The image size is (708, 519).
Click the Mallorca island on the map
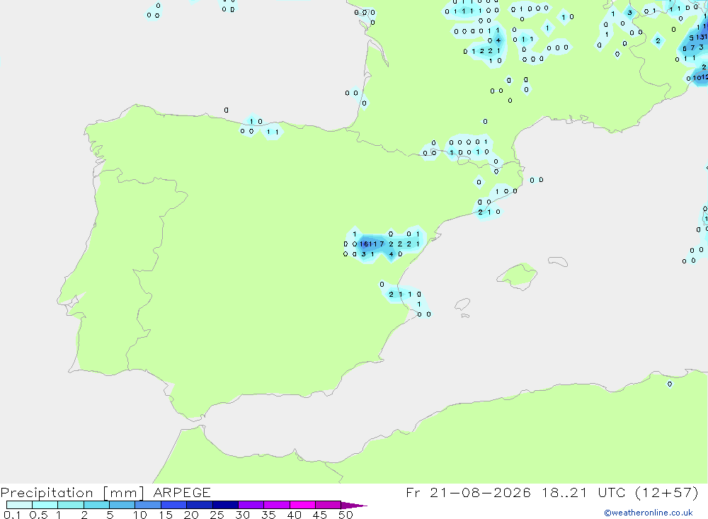(x=517, y=275)
